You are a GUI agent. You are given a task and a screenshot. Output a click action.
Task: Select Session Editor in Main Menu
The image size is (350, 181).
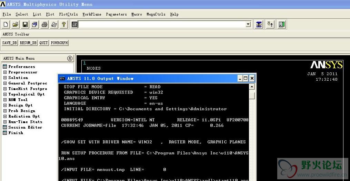pos(25,127)
